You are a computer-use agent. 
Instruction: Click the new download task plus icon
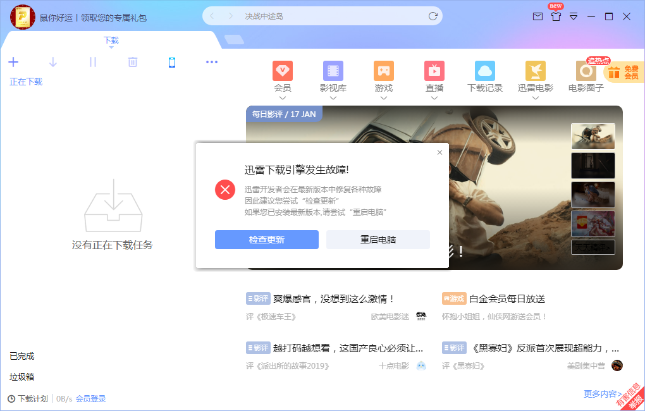13,62
